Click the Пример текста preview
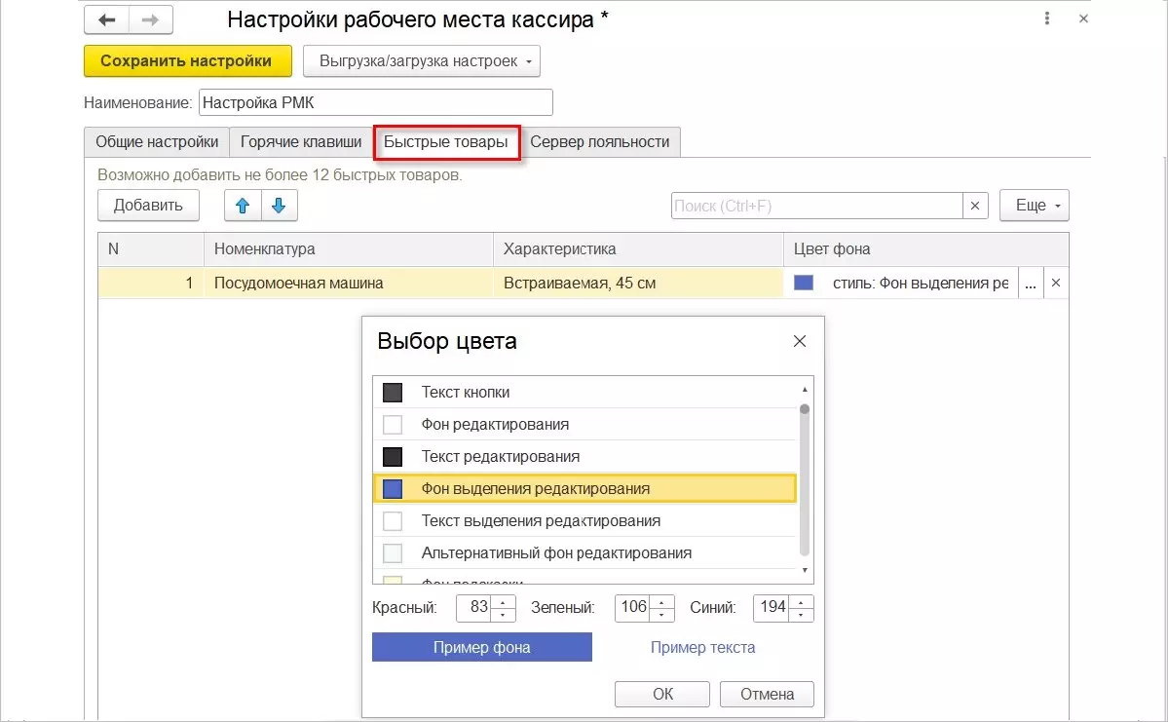1168x722 pixels. point(702,648)
